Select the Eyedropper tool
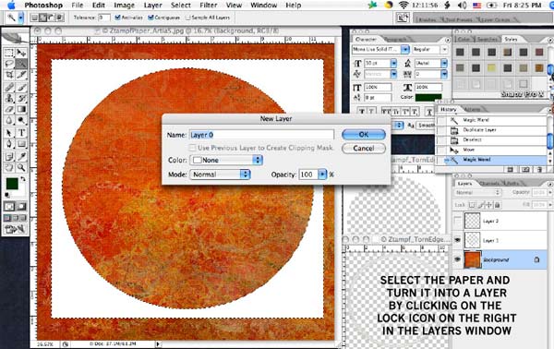554x349 pixels. pyautogui.click(x=21, y=156)
